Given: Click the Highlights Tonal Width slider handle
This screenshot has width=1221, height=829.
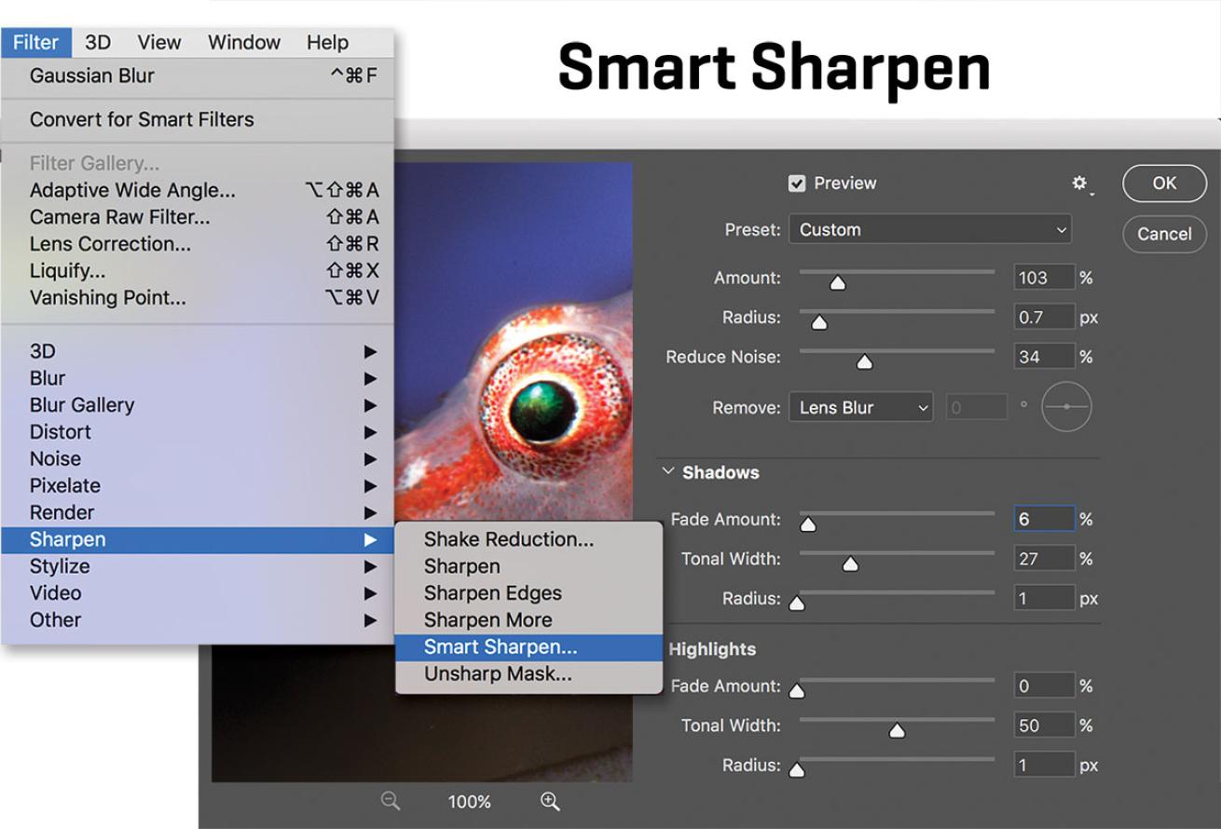Looking at the screenshot, I should pos(897,731).
